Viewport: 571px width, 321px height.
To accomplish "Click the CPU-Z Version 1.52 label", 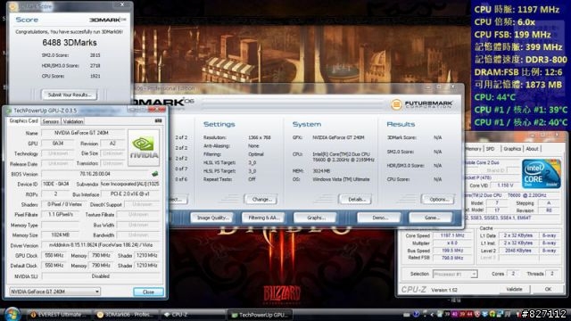I will (444, 290).
